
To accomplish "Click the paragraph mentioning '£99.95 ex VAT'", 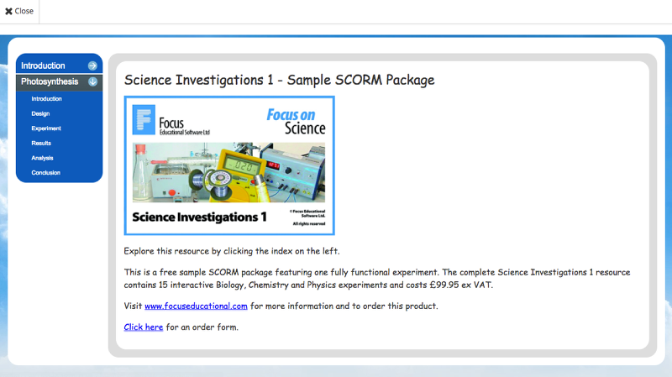I will 377,279.
